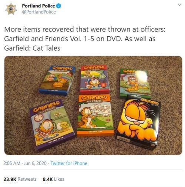Viewport: 185px width, 187px height.
Task: View the 8.4K Likes list
Action: click(53, 179)
